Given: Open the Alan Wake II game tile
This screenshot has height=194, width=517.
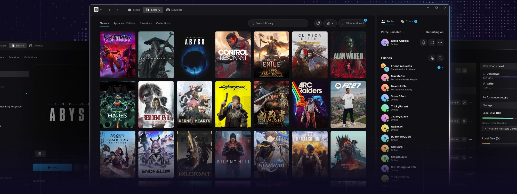Looking at the screenshot, I should [x=348, y=55].
